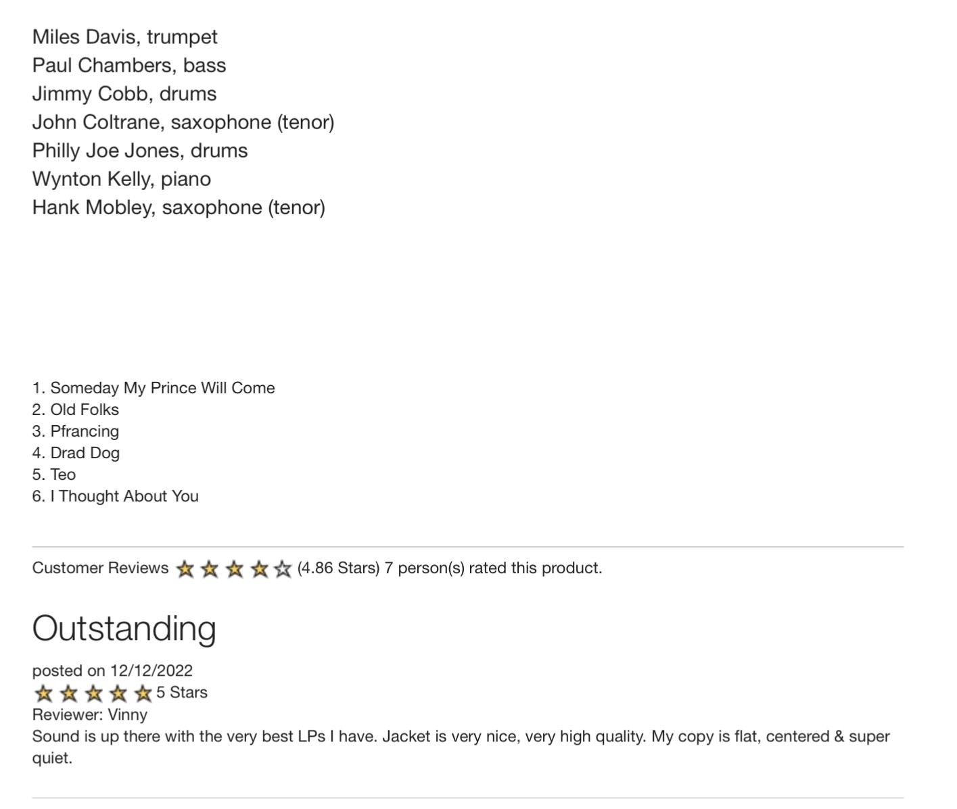Click Wynton Kelly, piano credit

(x=122, y=179)
